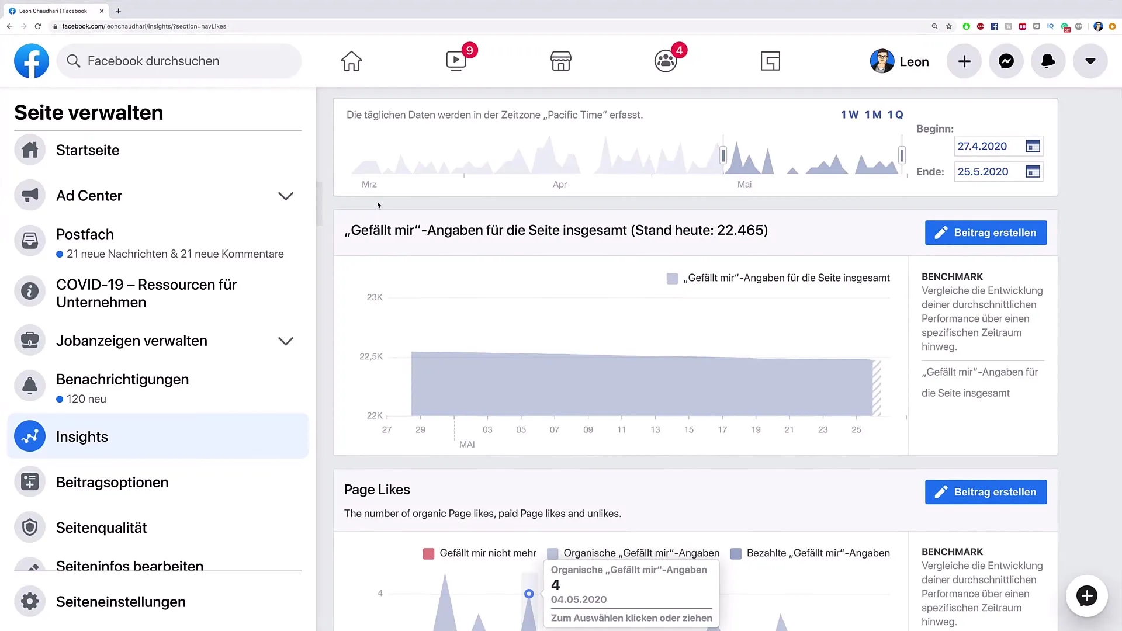This screenshot has height=631, width=1122.
Task: Open a new browser tab
Action: click(119, 11)
